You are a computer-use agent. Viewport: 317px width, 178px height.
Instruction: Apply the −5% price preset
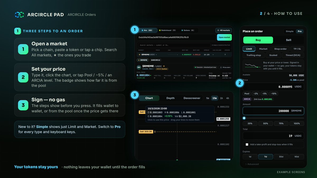click(264, 94)
